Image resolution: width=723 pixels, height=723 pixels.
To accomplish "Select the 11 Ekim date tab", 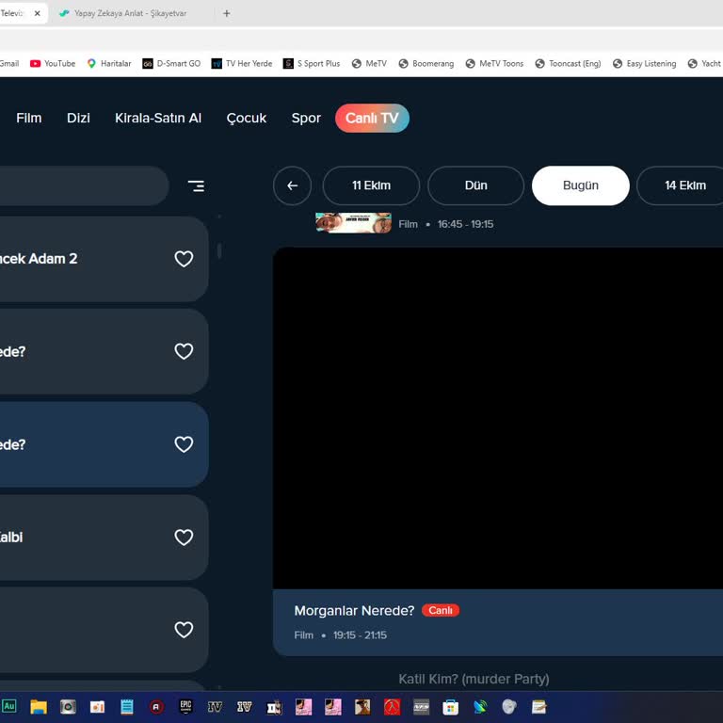I will pos(371,185).
